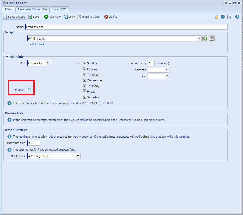Open the Run frequency dropdown
Viewport: 243px width, 215px height.
point(48,63)
